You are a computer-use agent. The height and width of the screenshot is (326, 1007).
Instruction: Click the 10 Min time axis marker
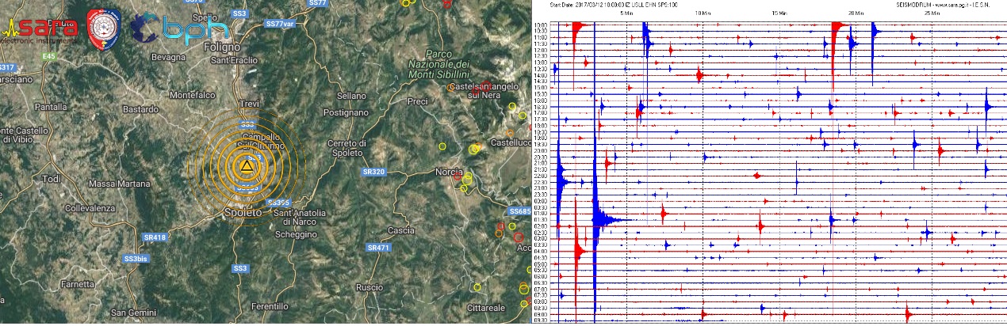[x=702, y=13]
